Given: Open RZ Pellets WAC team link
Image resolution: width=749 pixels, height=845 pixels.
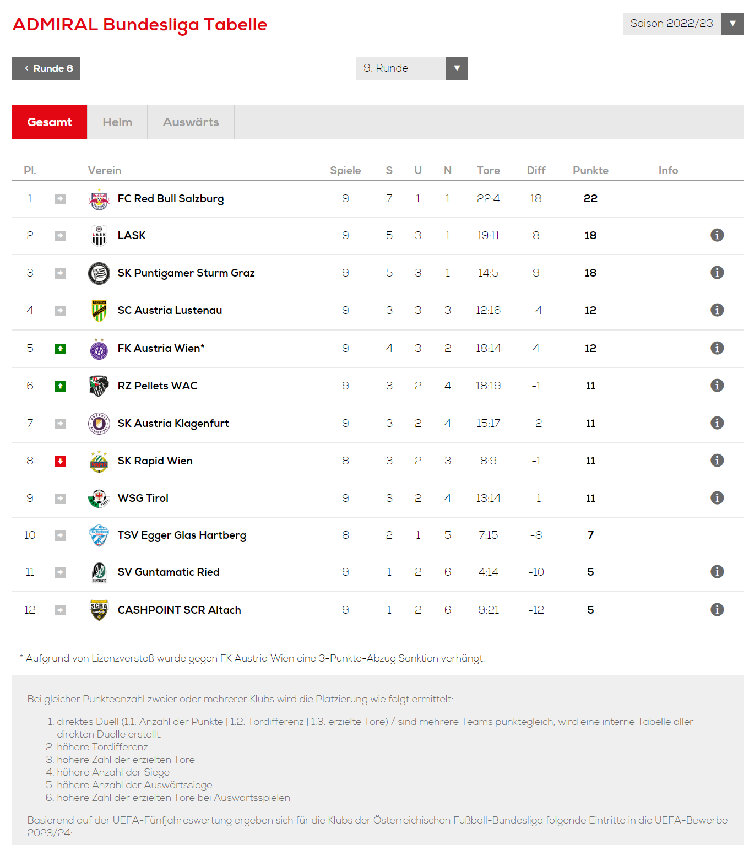Looking at the screenshot, I should click(x=158, y=386).
